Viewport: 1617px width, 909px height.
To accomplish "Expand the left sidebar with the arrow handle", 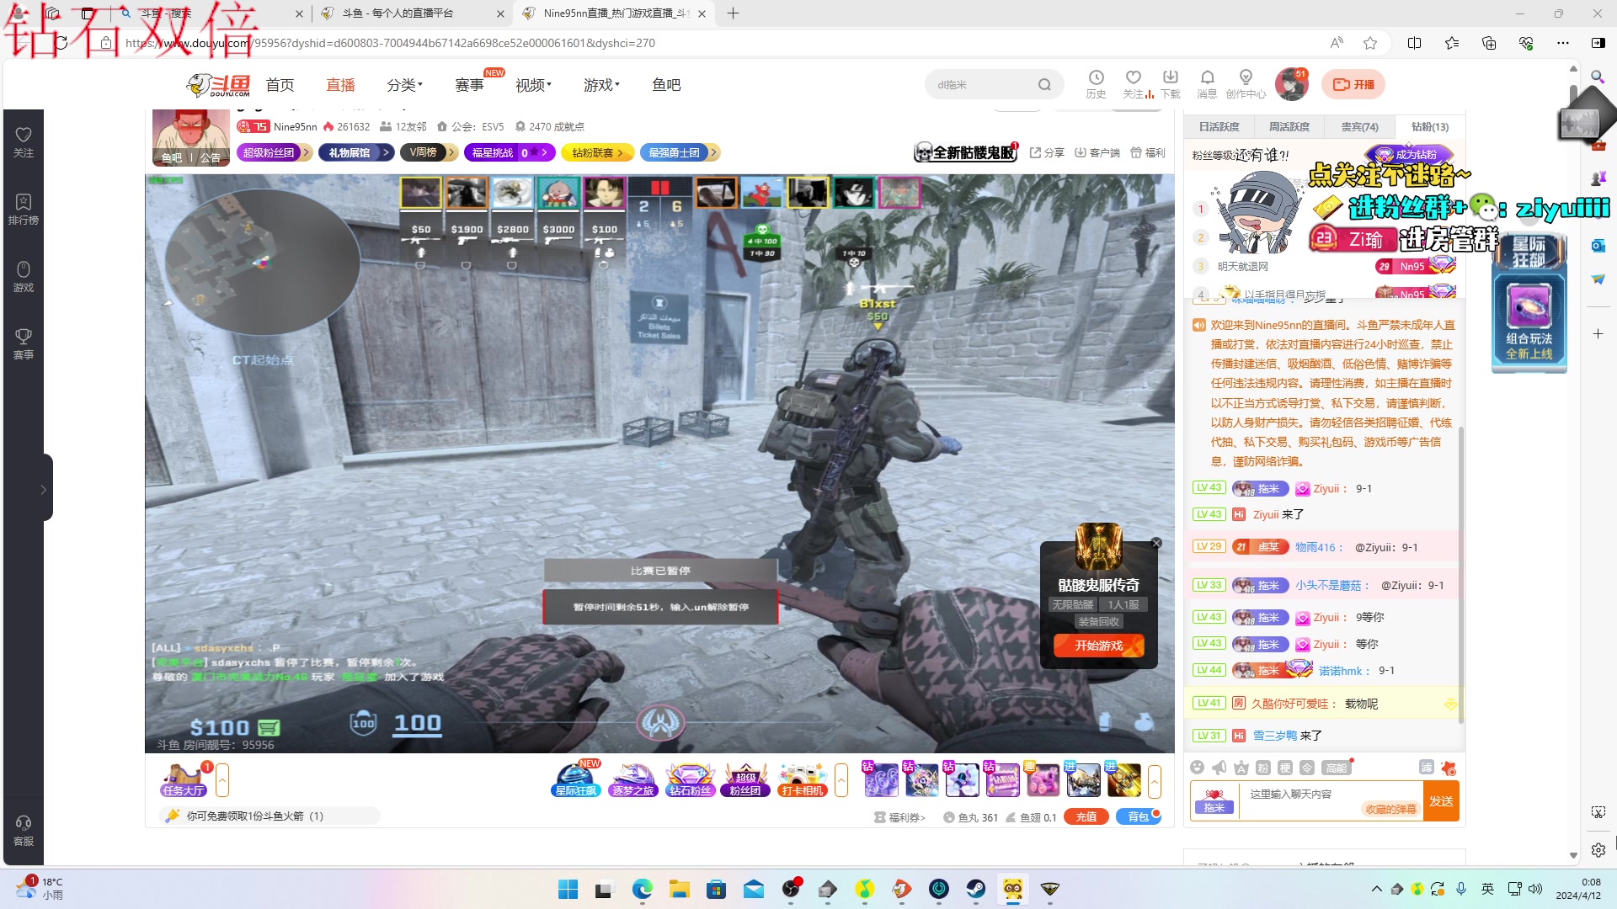I will (44, 489).
